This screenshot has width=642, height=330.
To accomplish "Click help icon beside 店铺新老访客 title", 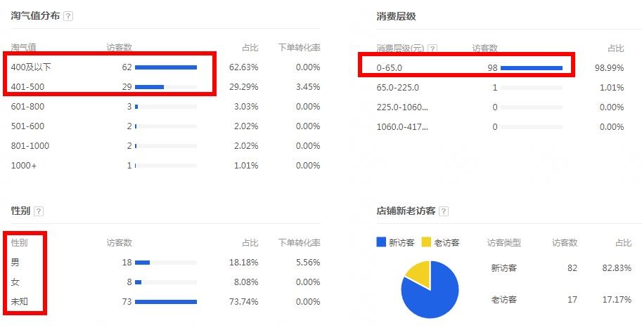I will [x=444, y=211].
